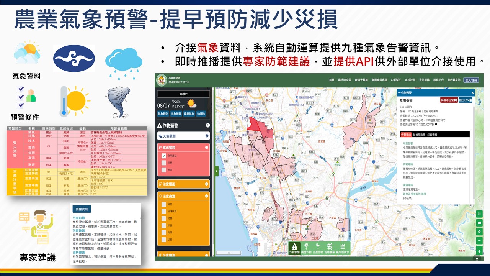The width and height of the screenshot is (490, 276).
Task: Click the 作物預警 popup vertical scrollbar
Action: pyautogui.click(x=474, y=153)
